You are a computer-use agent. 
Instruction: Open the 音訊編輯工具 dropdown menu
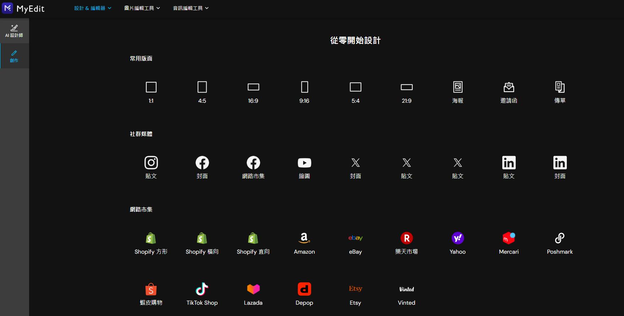[191, 8]
